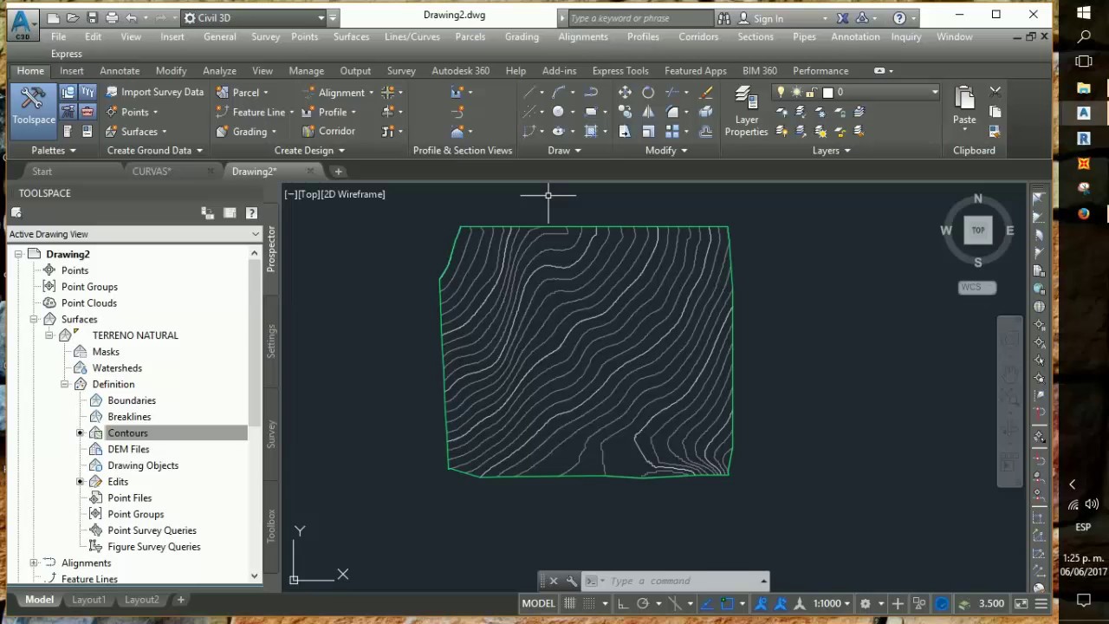Toggle Ortho mode in status bar
Screen dimensions: 1109x624
[622, 603]
